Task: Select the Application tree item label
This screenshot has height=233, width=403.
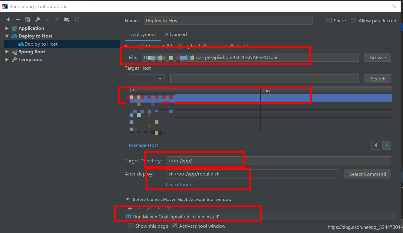Action: (x=31, y=28)
